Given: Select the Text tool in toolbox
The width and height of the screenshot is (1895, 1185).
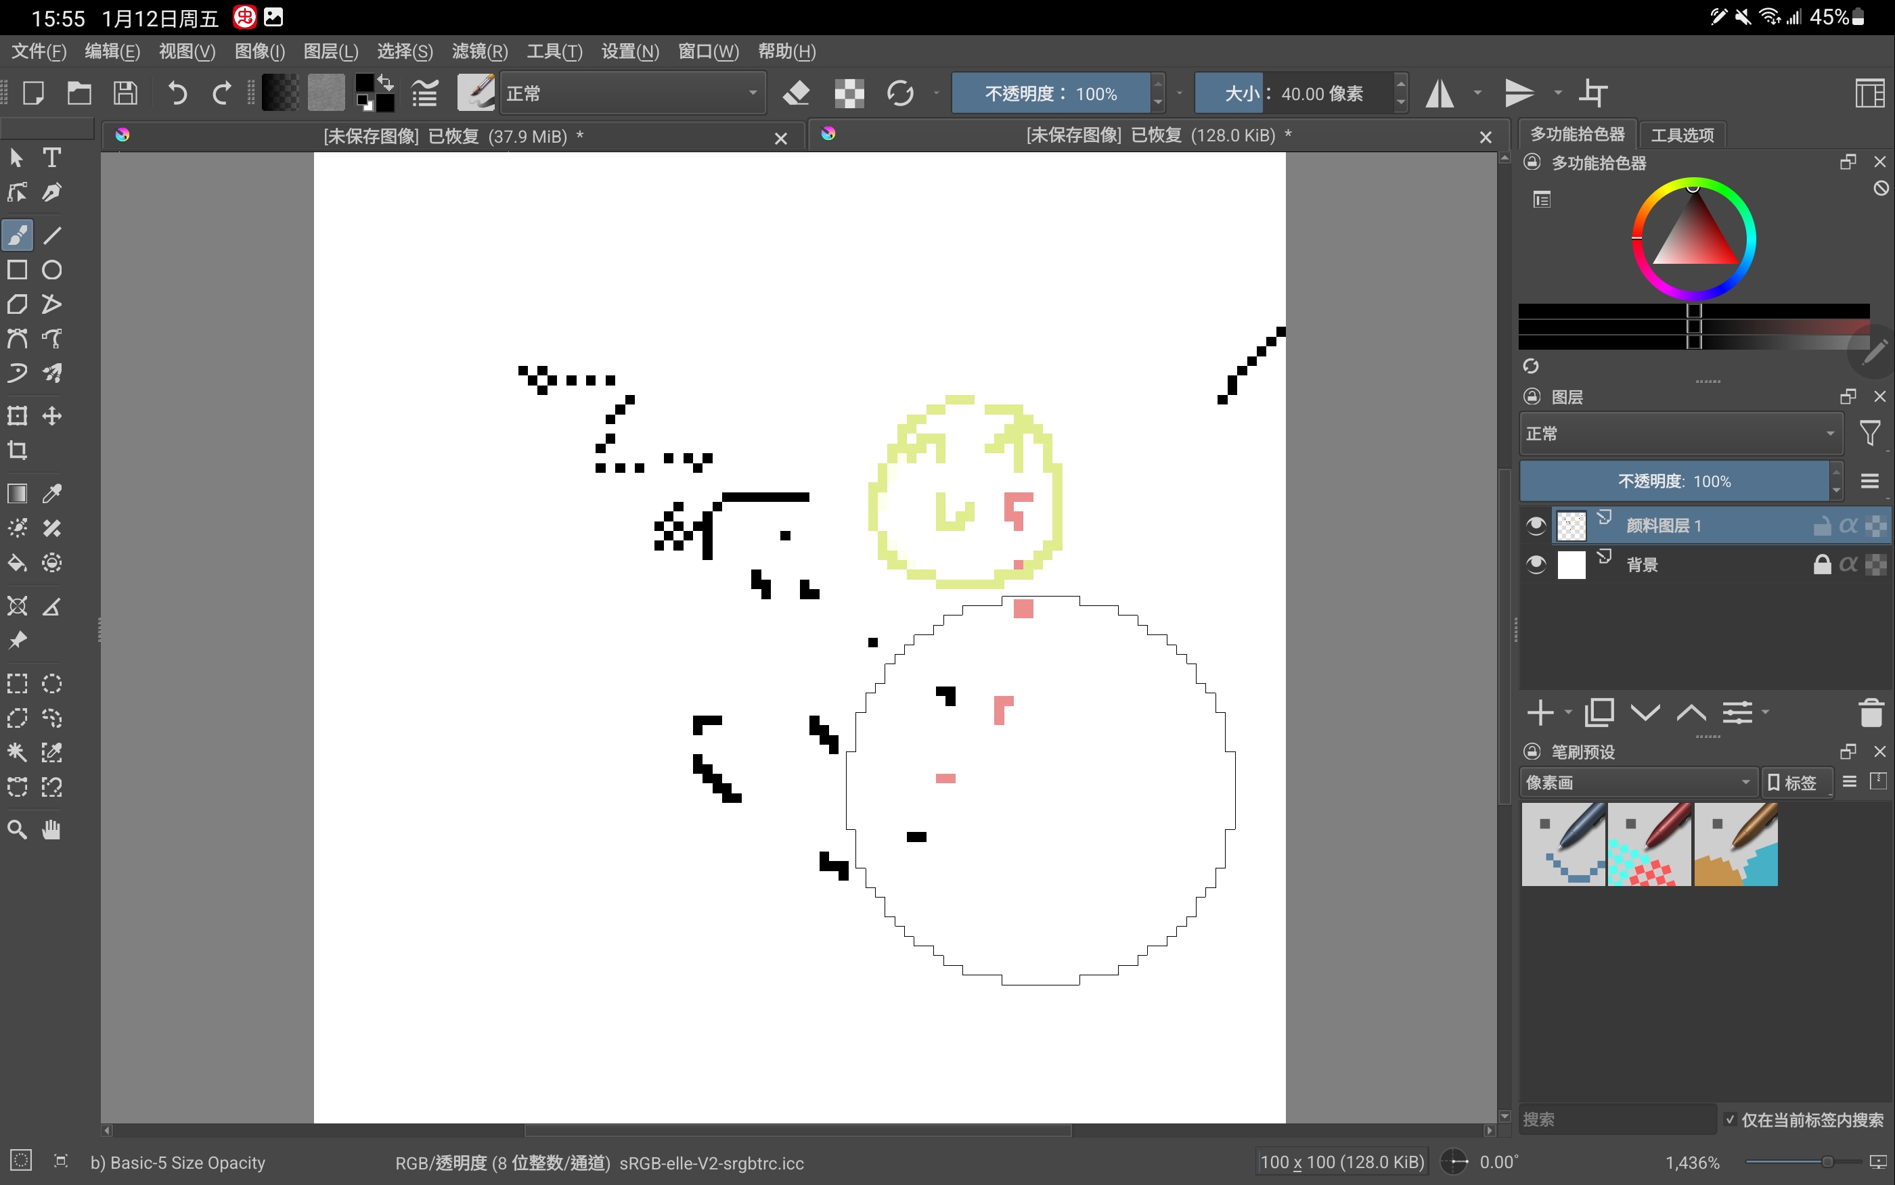Looking at the screenshot, I should 51,158.
